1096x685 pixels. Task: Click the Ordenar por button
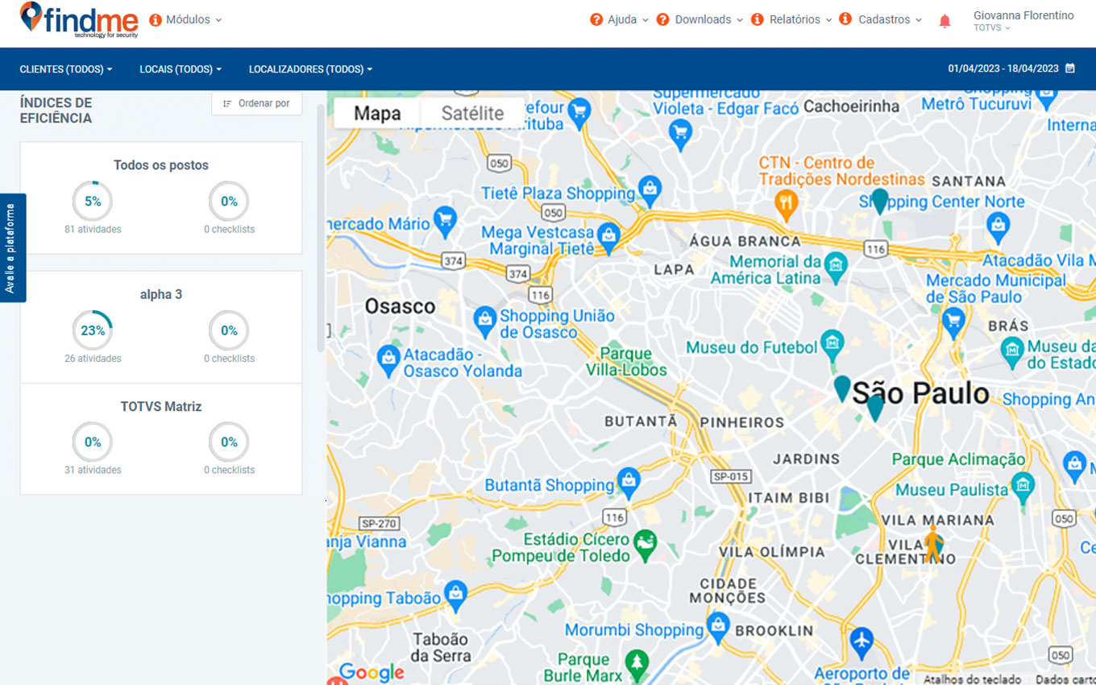point(256,103)
